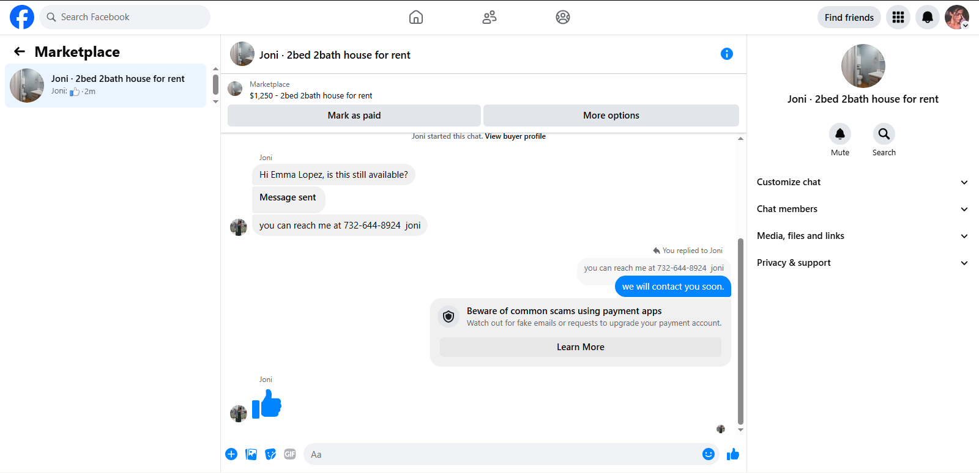Click the Search Facebook field

tap(125, 17)
